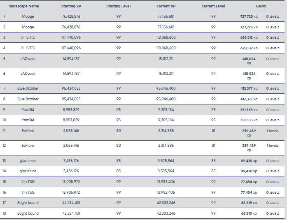Open Blue October in row 7
Screen dimensions: 287x220
pos(28,88)
